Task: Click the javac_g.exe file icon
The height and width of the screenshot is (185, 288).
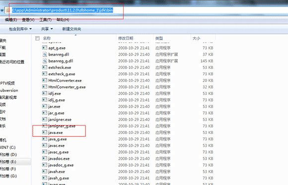Action: pos(45,152)
